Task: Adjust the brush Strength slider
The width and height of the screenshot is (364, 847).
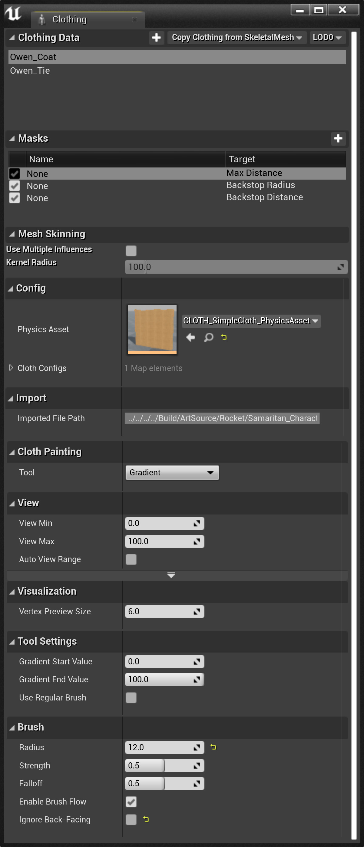Action: (x=164, y=765)
